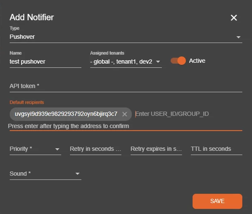The height and width of the screenshot is (214, 252).
Task: Click the Default recipients label
Action: 27,102
